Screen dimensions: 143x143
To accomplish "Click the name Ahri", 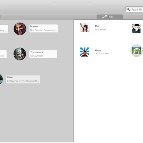I will (97, 26).
